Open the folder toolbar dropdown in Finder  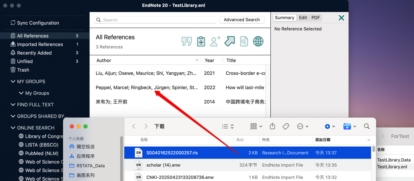coord(350,126)
